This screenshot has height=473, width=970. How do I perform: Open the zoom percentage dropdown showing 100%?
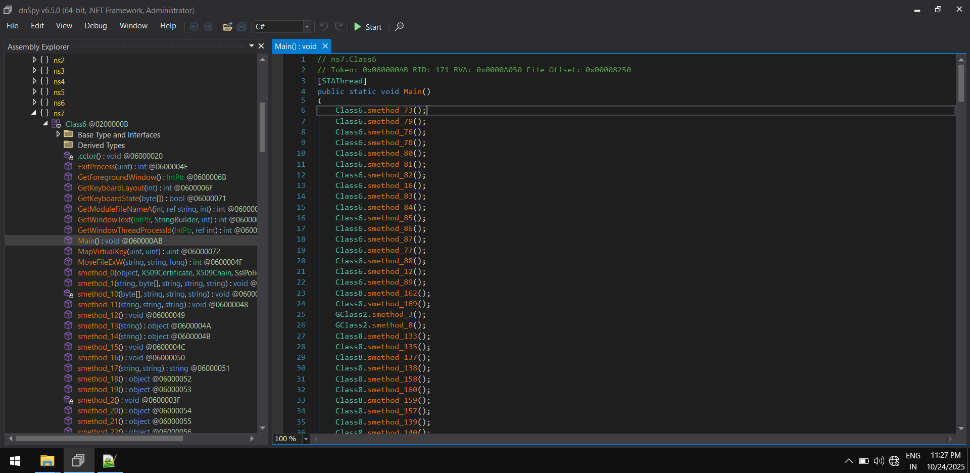pos(306,439)
